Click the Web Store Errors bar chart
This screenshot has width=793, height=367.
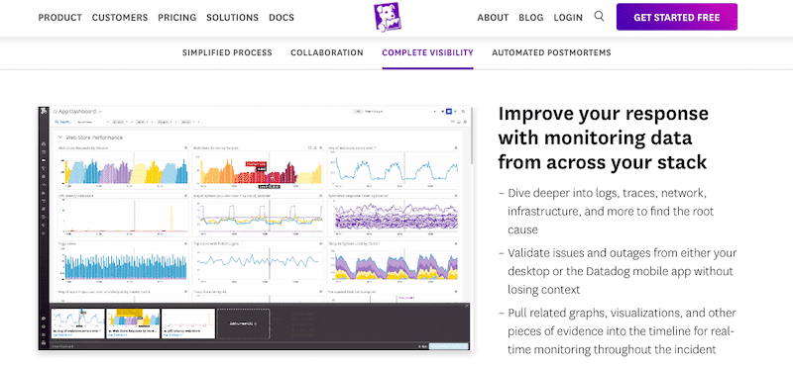[260, 170]
